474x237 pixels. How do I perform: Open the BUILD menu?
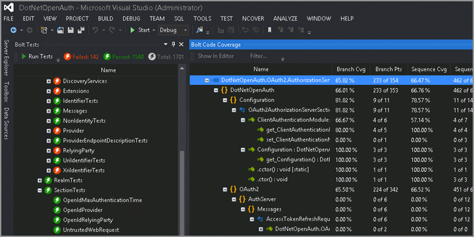point(105,18)
